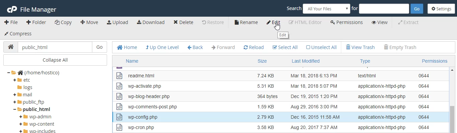Click the Extract toolbar button
The height and width of the screenshot is (133, 457).
[408, 22]
